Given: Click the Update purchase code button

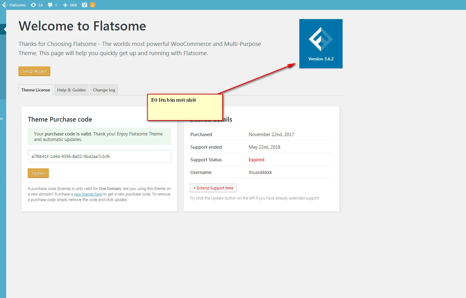Looking at the screenshot, I should 38,173.
